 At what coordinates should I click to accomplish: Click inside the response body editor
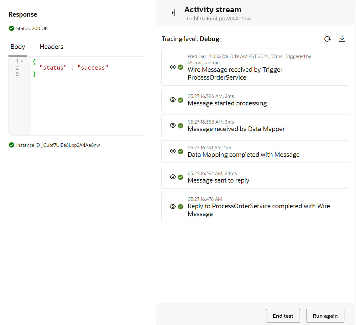(88, 104)
